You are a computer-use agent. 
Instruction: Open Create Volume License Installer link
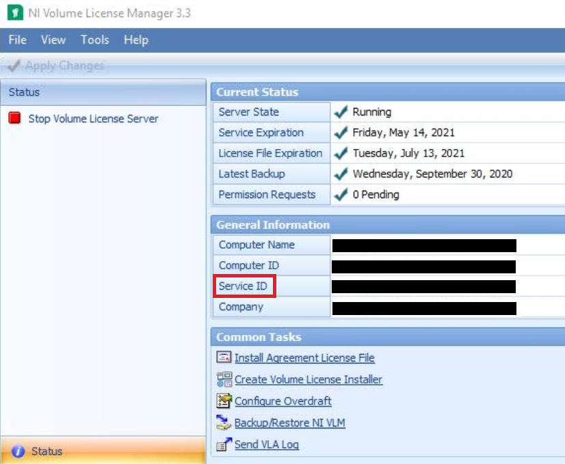[308, 379]
